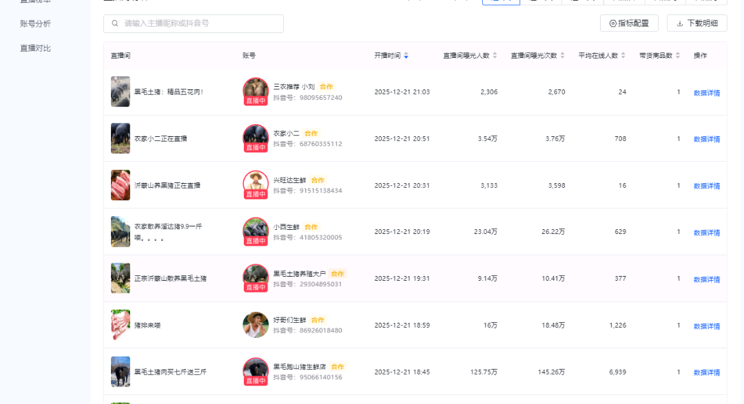Click the 直播中 badge on 黑毛跑山猪生鲜店

click(x=256, y=380)
